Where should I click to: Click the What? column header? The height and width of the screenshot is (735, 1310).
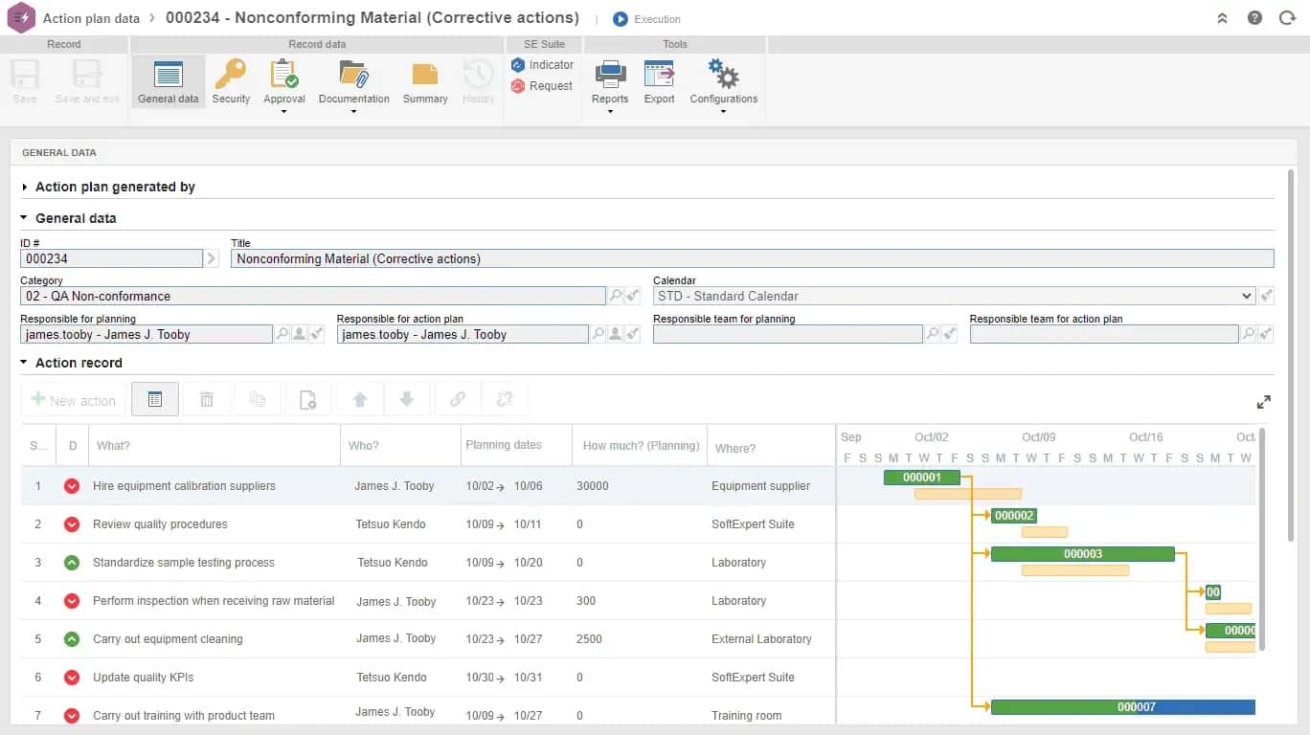coord(113,446)
